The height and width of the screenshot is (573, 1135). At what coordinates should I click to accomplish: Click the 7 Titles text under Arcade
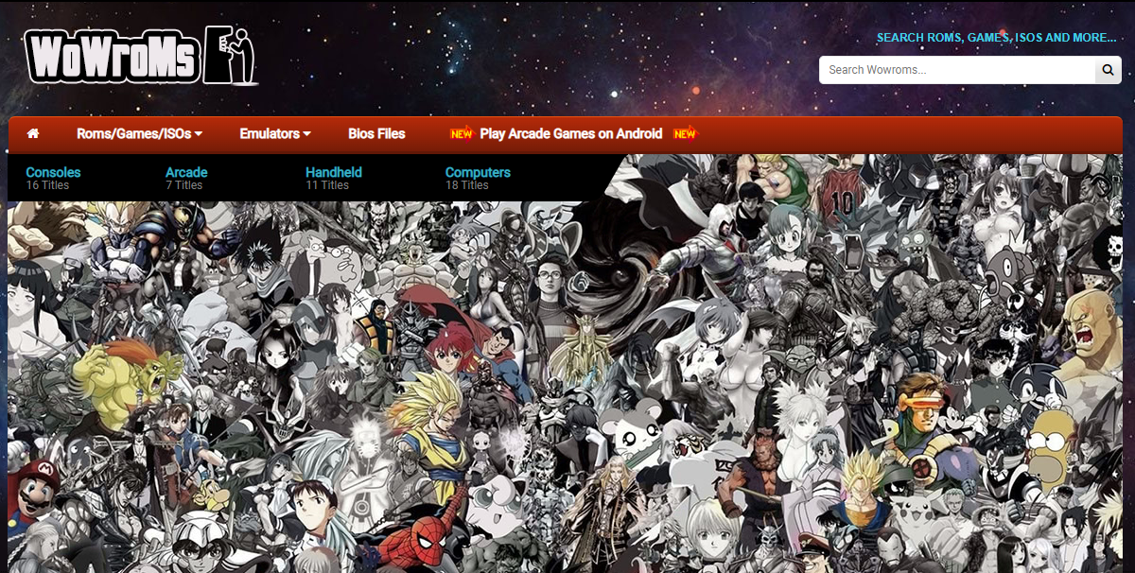(183, 185)
